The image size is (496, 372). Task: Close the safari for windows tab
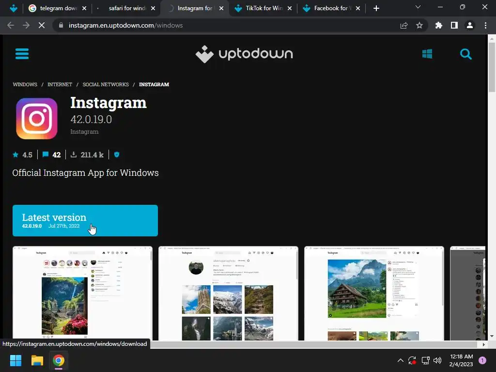pos(153,8)
